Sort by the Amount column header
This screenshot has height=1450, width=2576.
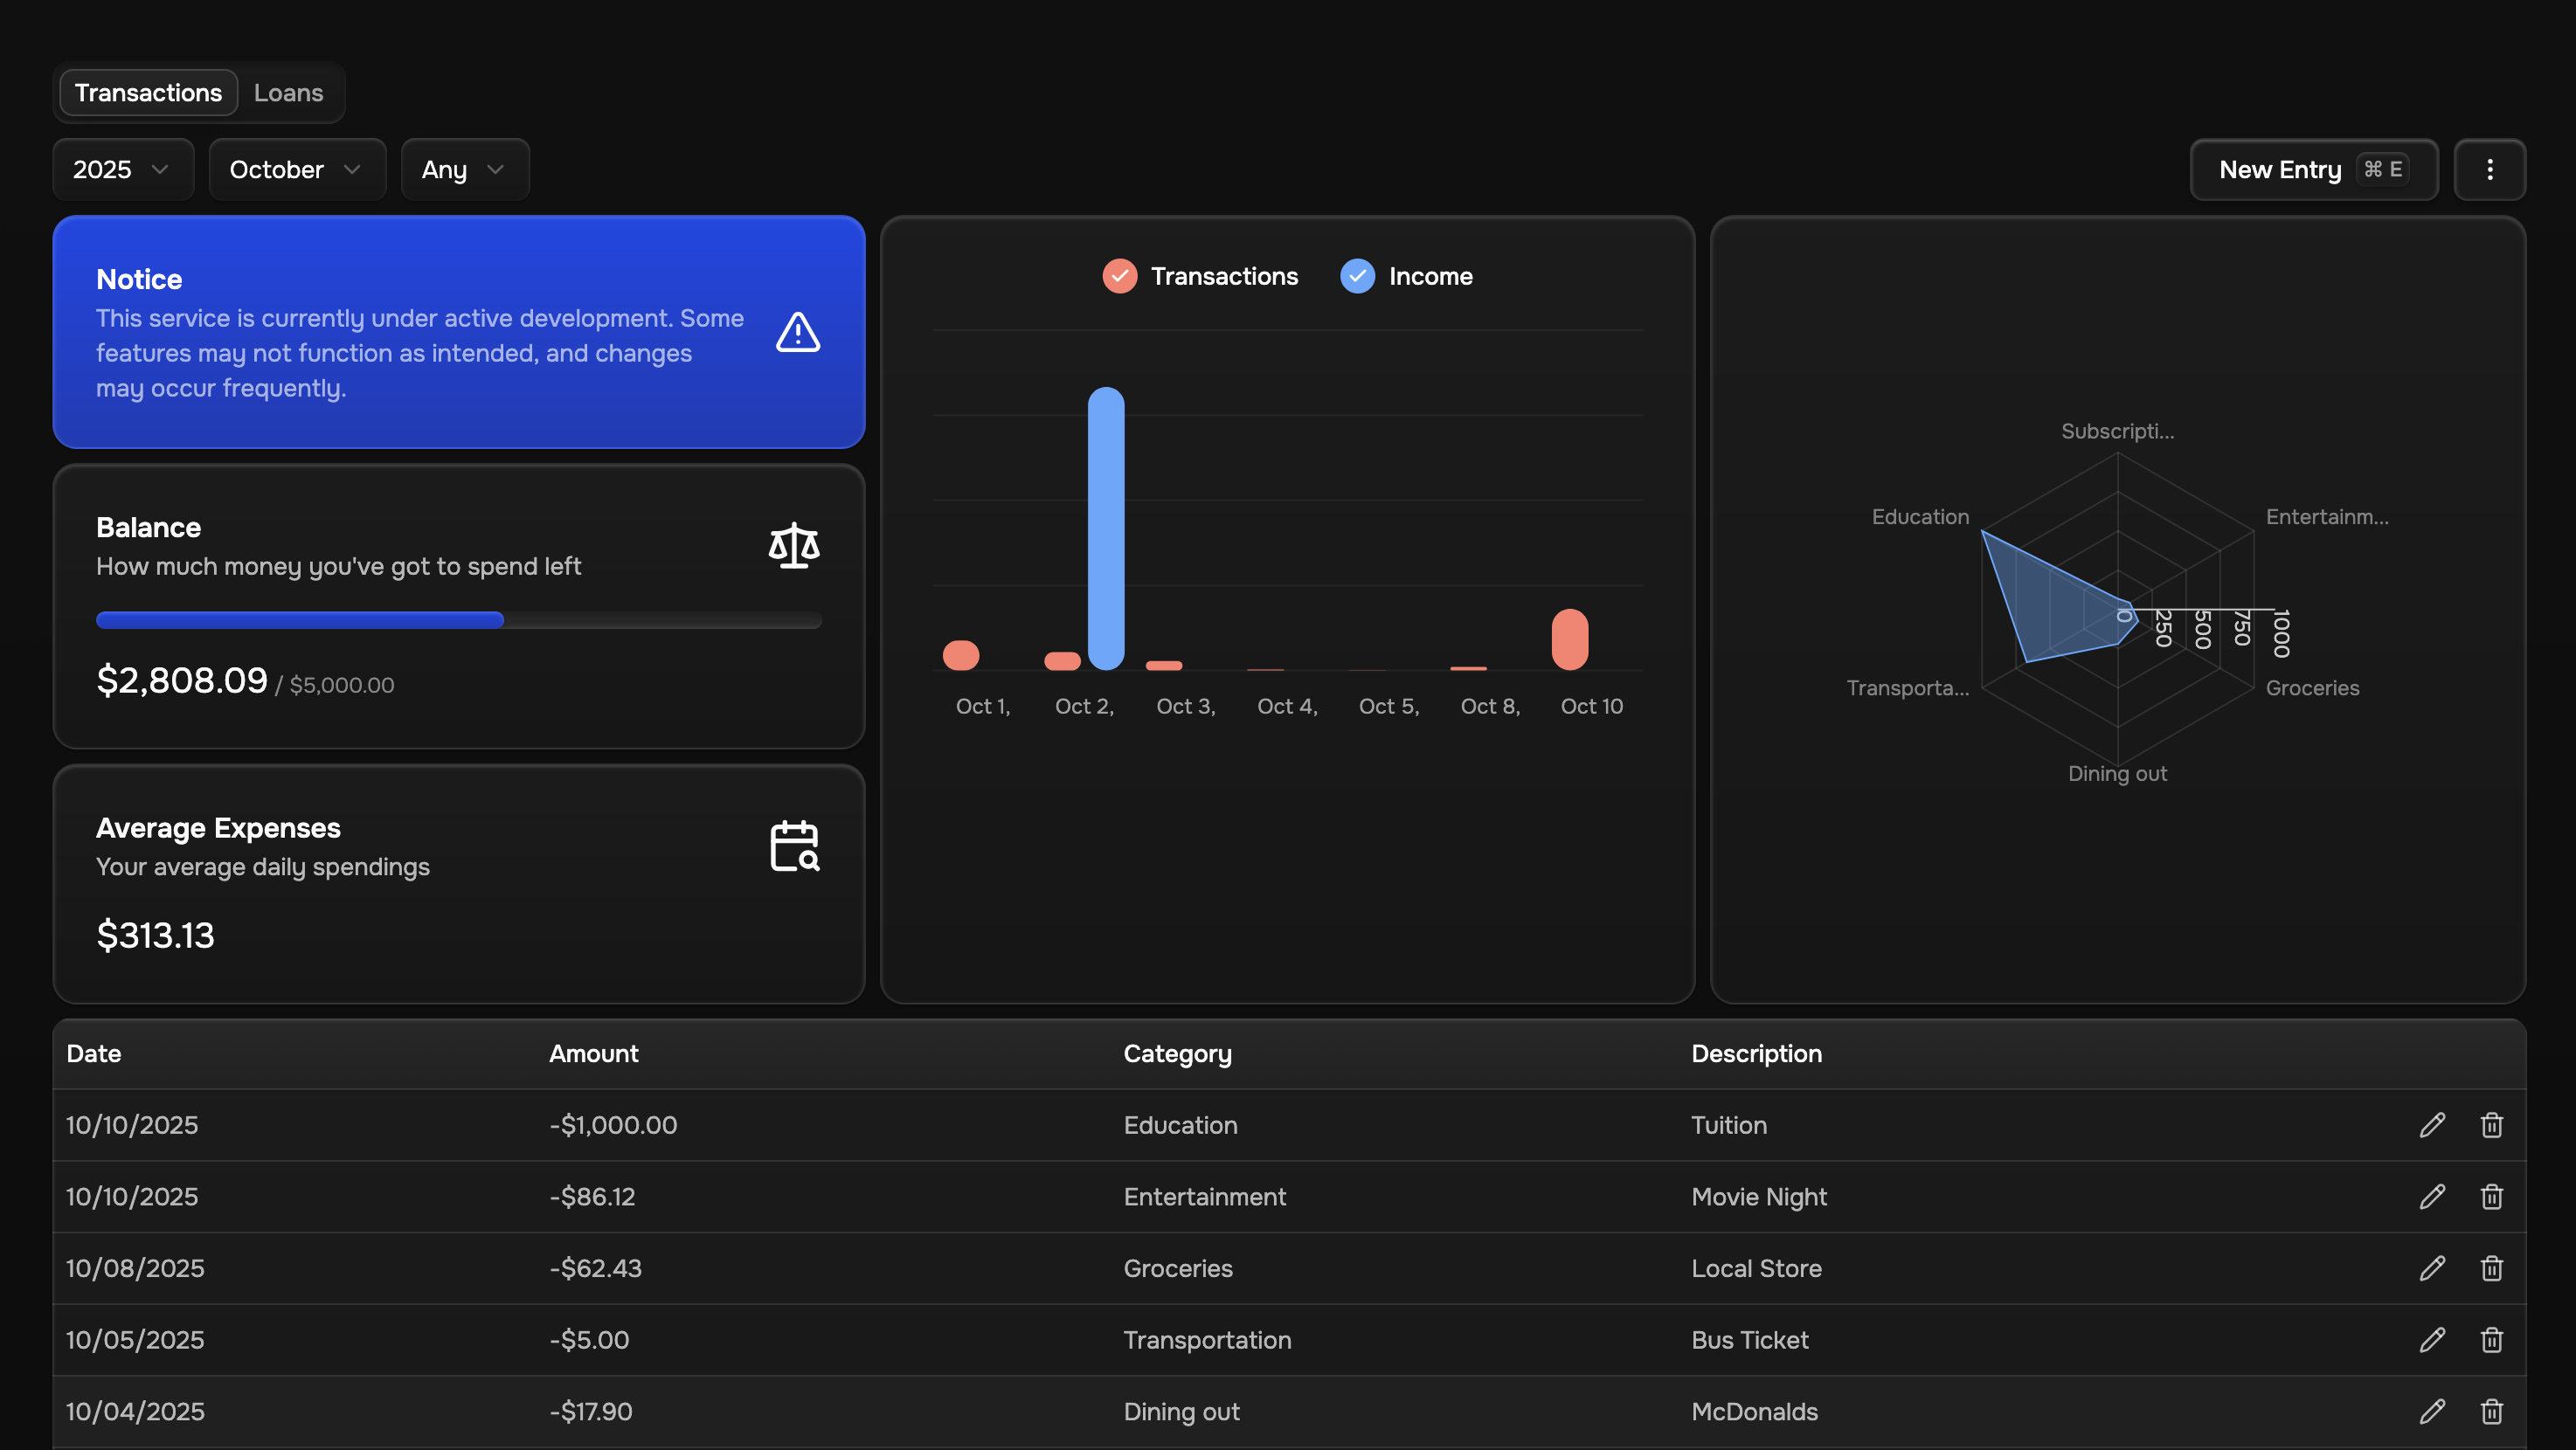tap(593, 1053)
